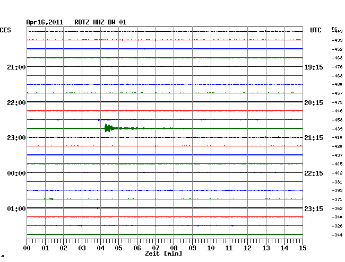Select DC offset value -420
Viewport: 345px width, 262px height.
tap(337, 146)
